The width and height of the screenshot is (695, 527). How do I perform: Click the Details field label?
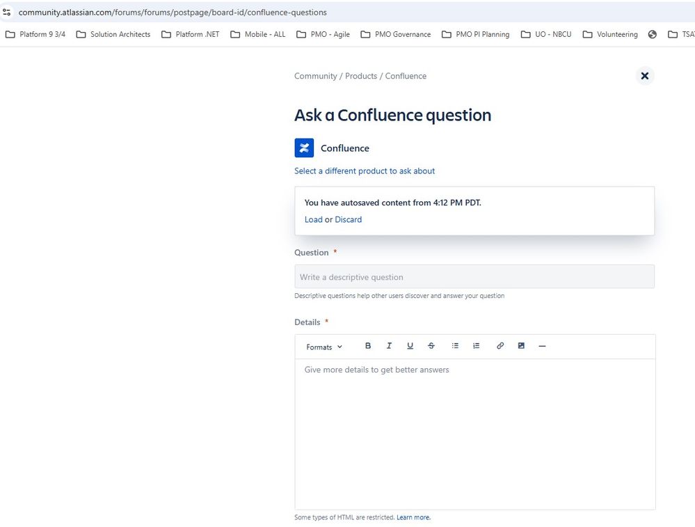click(307, 322)
